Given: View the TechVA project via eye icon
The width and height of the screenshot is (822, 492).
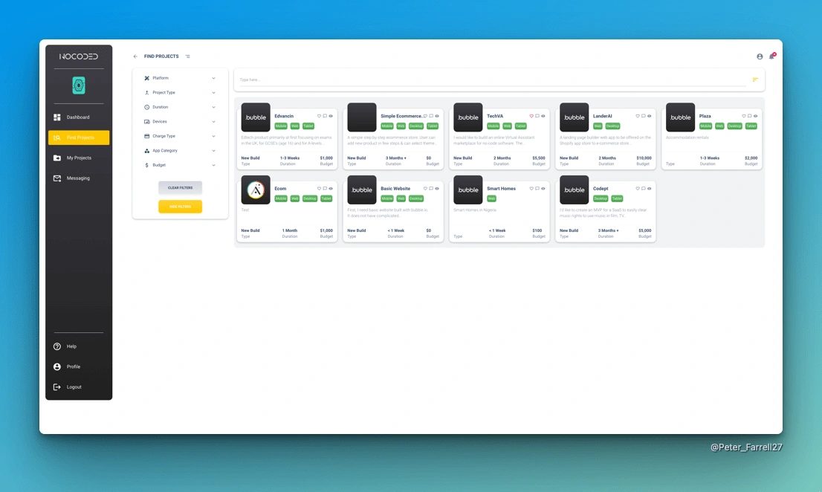Looking at the screenshot, I should (543, 116).
